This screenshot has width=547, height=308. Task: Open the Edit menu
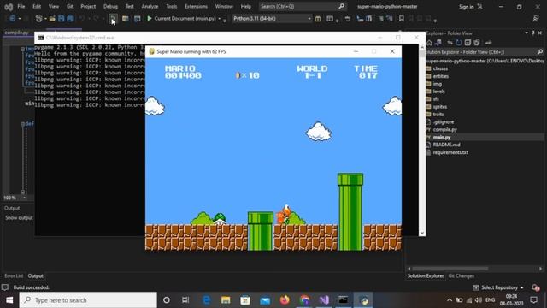click(37, 6)
